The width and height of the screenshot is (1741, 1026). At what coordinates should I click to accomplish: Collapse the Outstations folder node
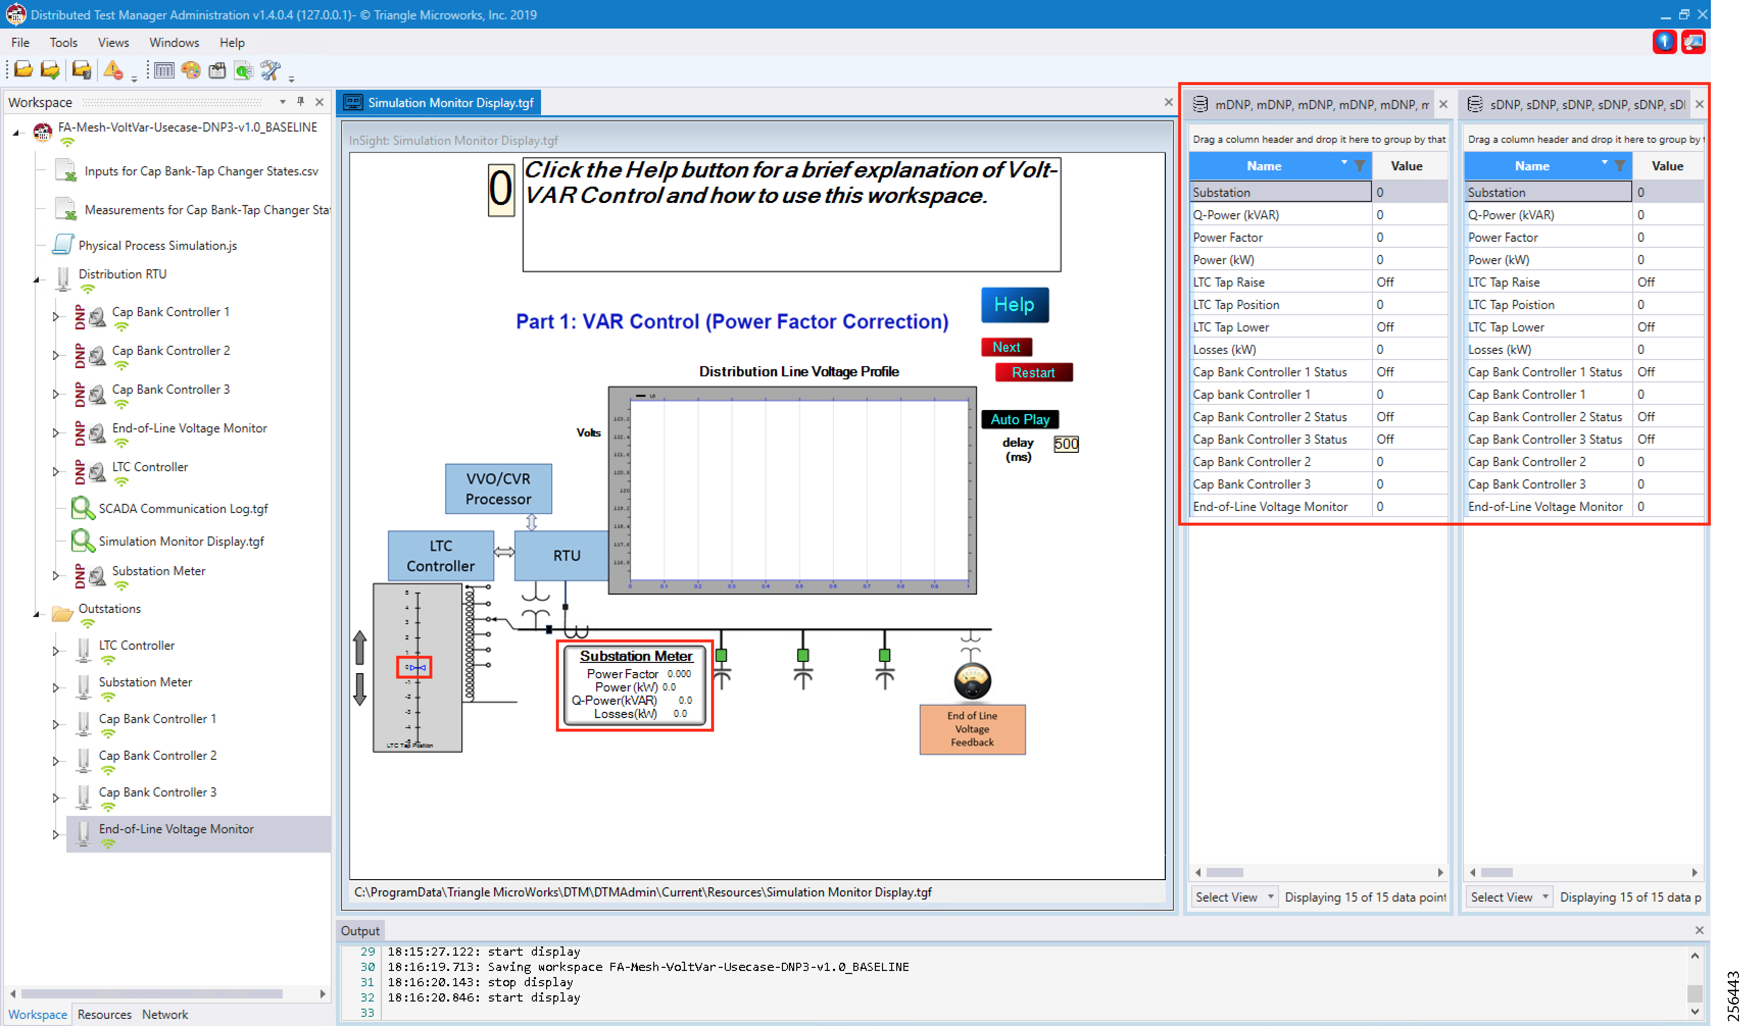pyautogui.click(x=37, y=614)
